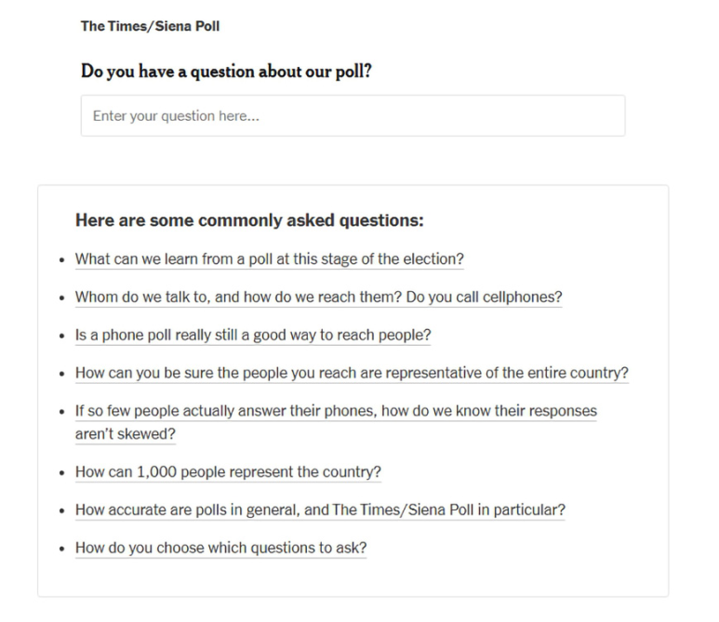Click bullet beside "If so few people" question
The width and height of the screenshot is (719, 622).
click(x=61, y=412)
